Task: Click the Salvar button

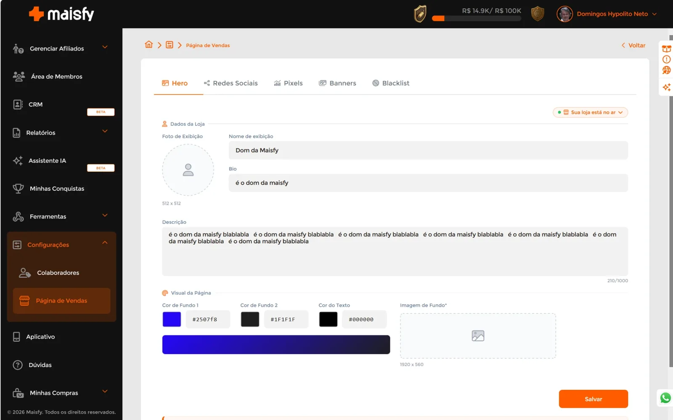Action: [x=593, y=399]
